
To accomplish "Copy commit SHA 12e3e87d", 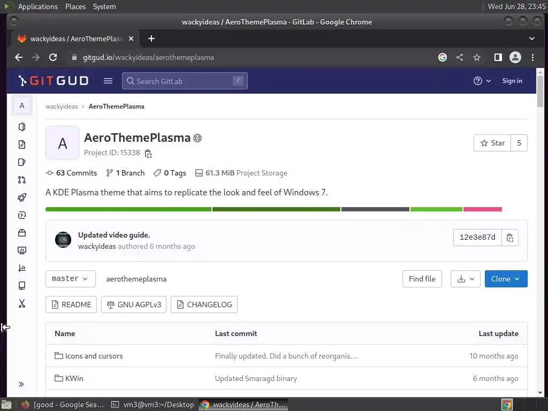I will (510, 238).
